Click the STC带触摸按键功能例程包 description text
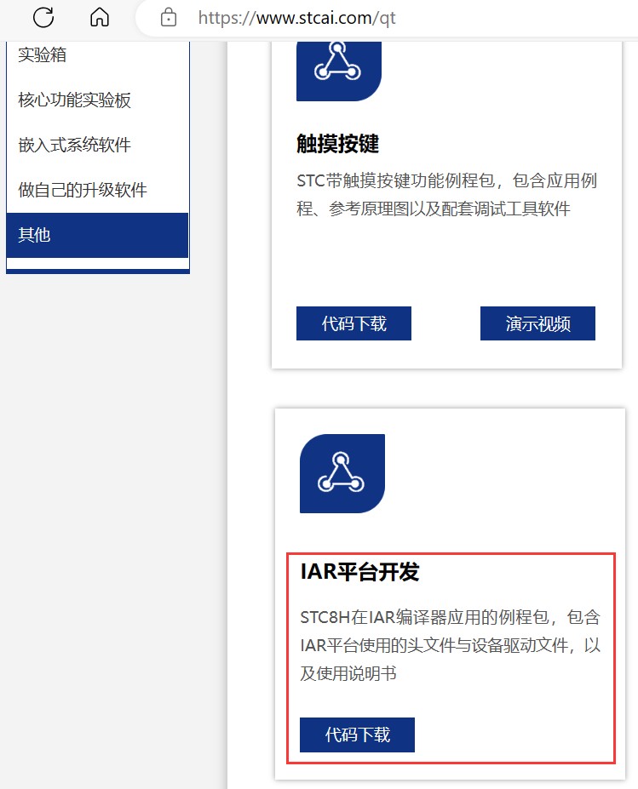Screen dimensions: 638x789 (x=446, y=194)
